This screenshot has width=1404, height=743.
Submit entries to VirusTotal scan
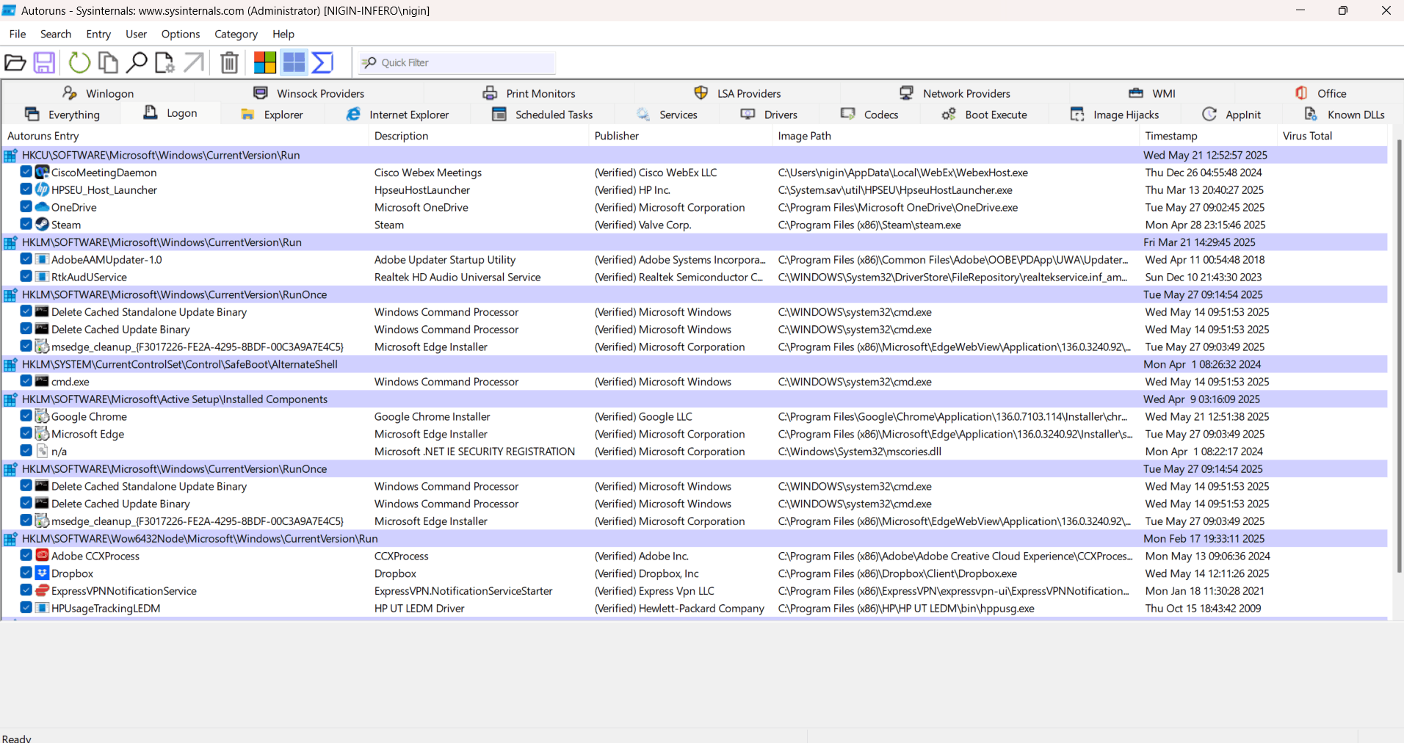coord(321,62)
